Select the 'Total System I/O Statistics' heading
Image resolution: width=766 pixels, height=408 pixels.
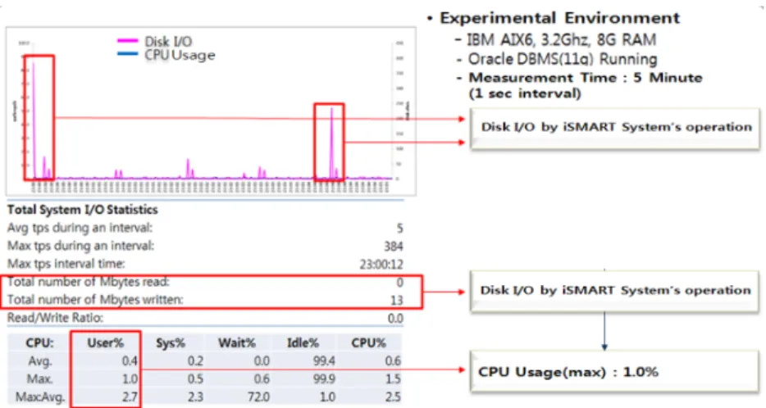point(83,210)
